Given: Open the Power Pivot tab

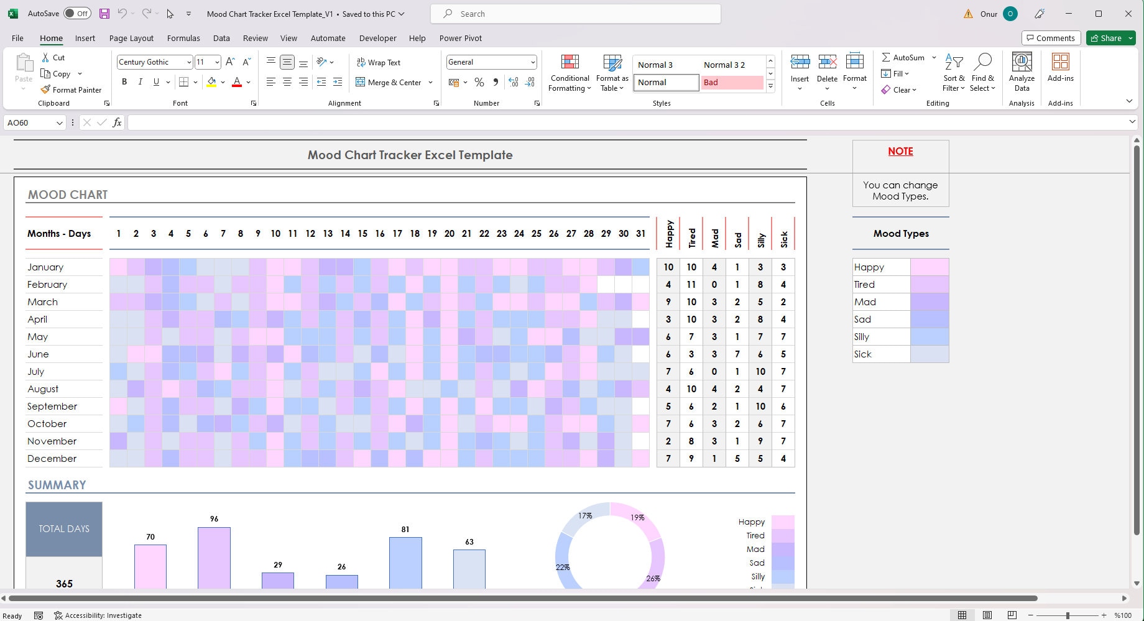Looking at the screenshot, I should pyautogui.click(x=460, y=38).
